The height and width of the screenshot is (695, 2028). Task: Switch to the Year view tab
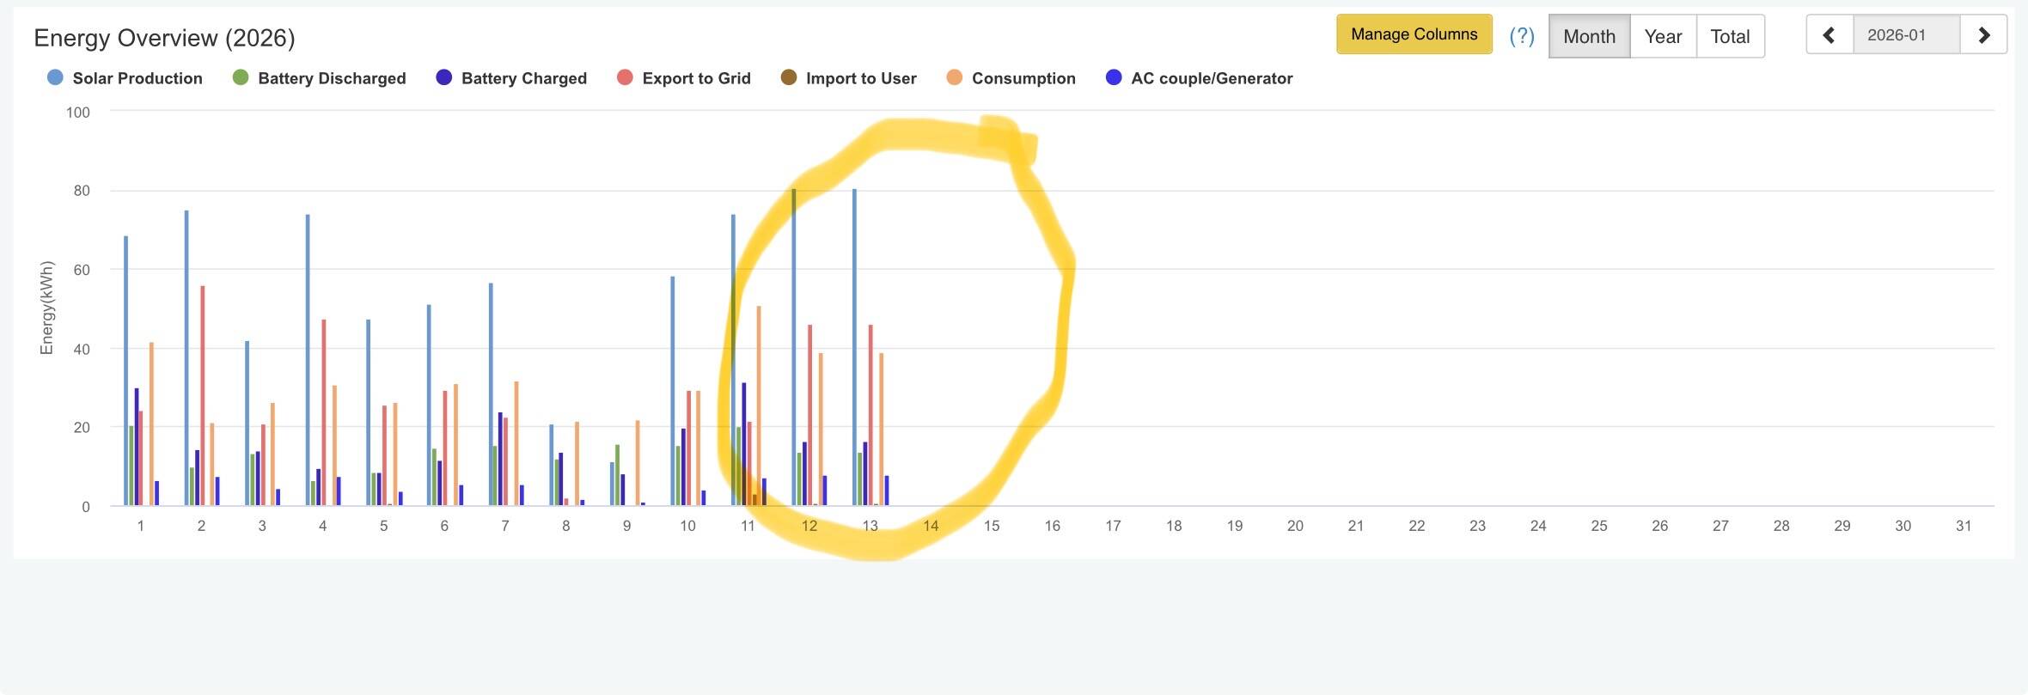click(x=1663, y=36)
